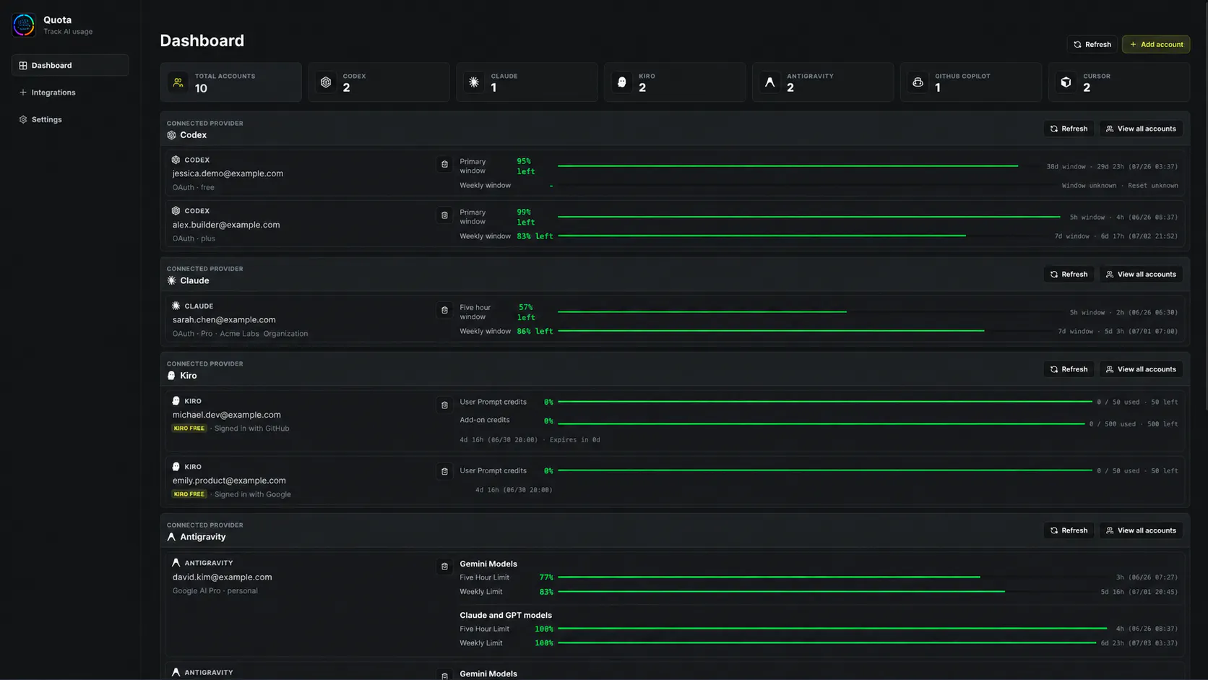Image resolution: width=1208 pixels, height=680 pixels.
Task: Click clipboard icon for emily.product@example.com
Action: (444, 471)
